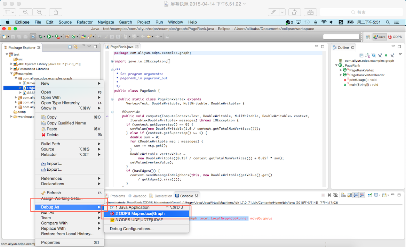Image resolution: width=406 pixels, height=247 pixels.
Task: Click the Remove All Terminated Launches icon
Action: click(x=335, y=195)
